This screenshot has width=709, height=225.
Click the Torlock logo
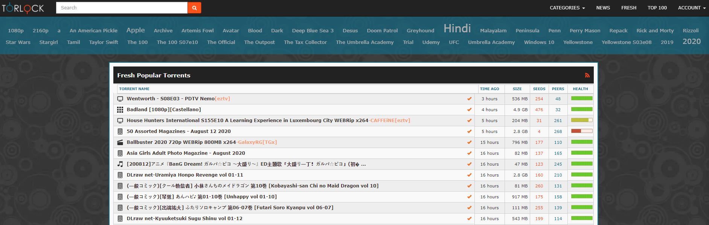click(23, 8)
